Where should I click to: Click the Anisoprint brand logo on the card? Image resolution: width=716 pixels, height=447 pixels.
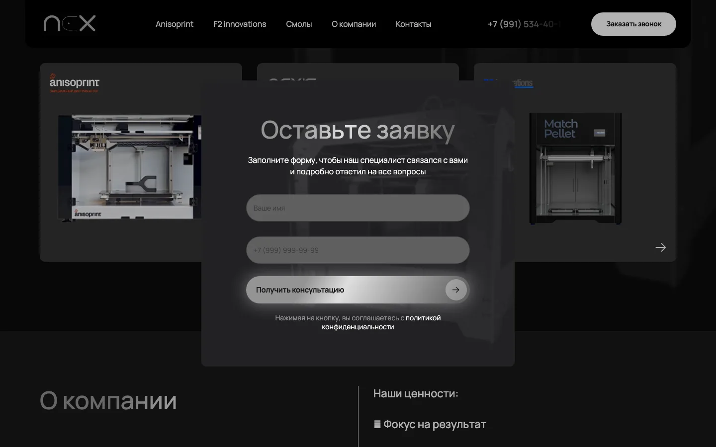(x=74, y=83)
